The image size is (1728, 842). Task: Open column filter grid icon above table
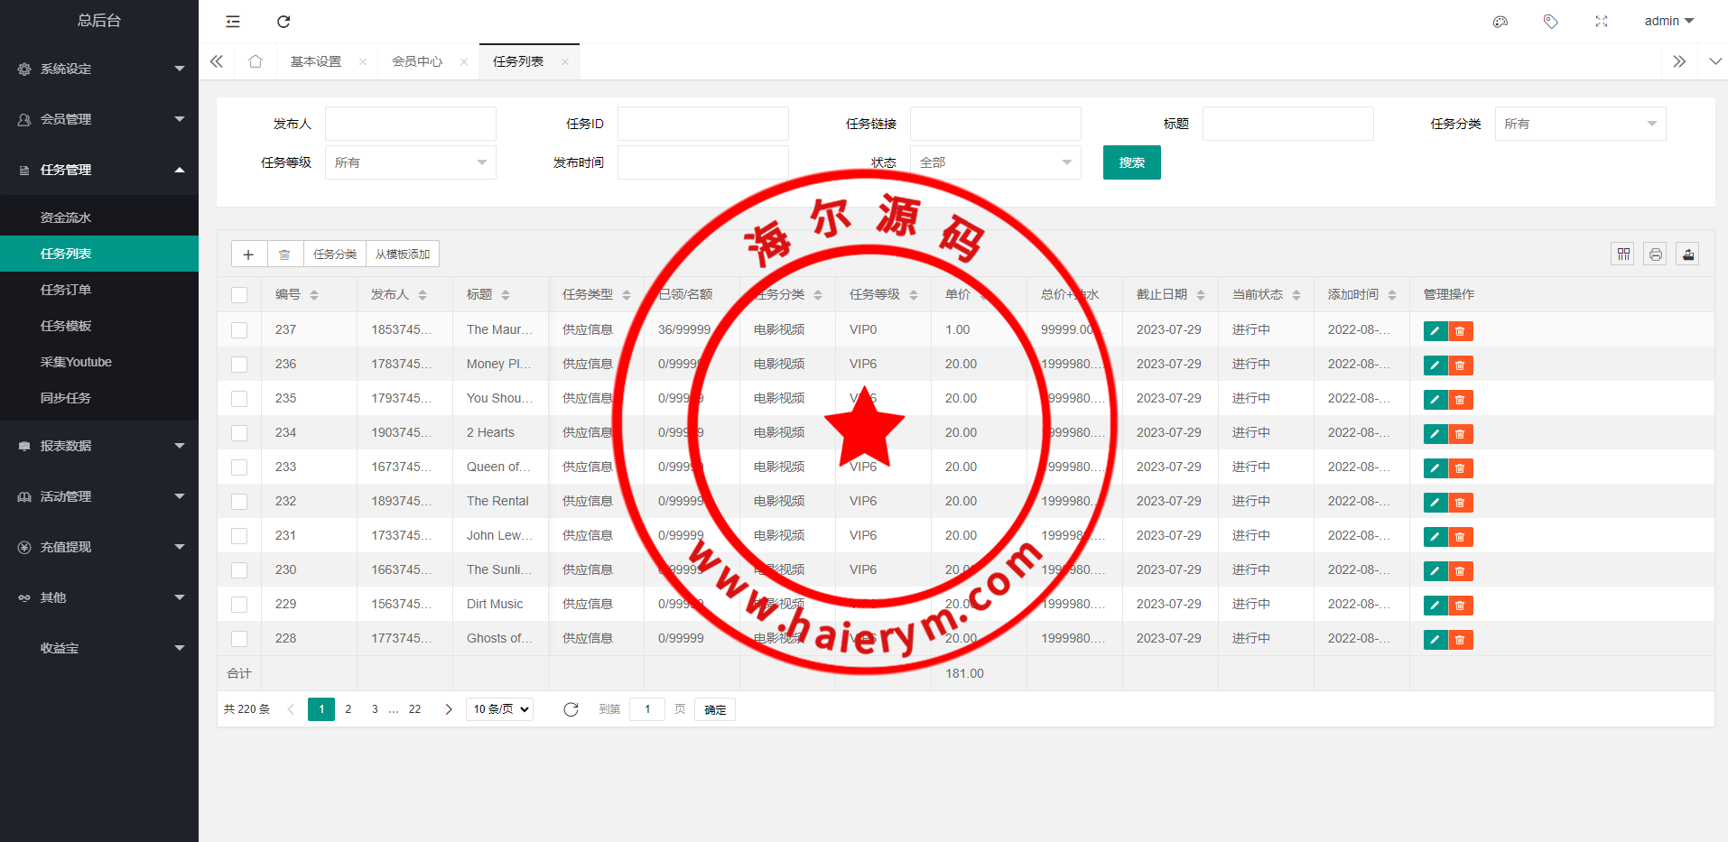pos(1622,254)
